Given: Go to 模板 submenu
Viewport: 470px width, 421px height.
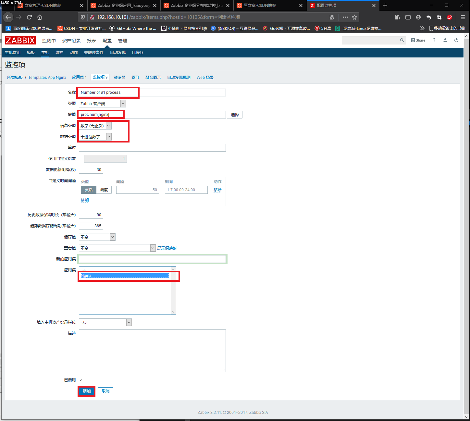Looking at the screenshot, I should (x=31, y=53).
